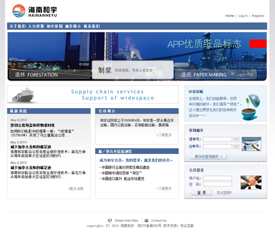Screen dimensions: 275x243
Task: Open first news headline 密切注意海盗和货物准时性
Action: coord(32,125)
